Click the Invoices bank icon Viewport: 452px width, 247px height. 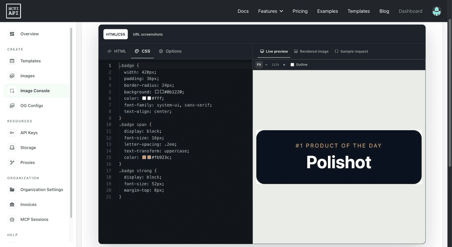12,204
